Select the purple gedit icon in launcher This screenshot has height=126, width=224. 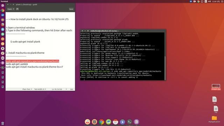pyautogui.click(x=2, y=63)
